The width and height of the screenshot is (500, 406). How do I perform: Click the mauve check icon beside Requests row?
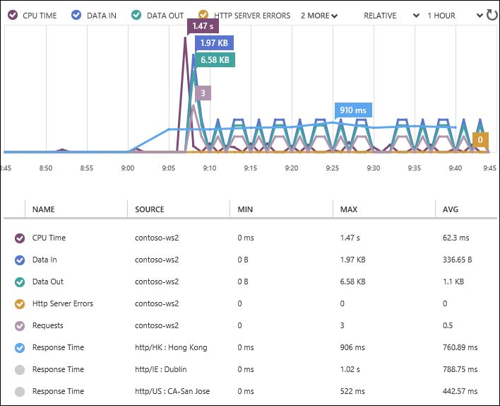(19, 326)
